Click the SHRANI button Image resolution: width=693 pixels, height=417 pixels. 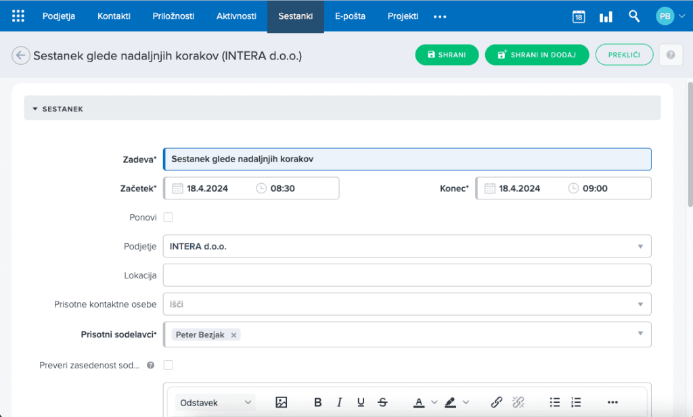447,55
